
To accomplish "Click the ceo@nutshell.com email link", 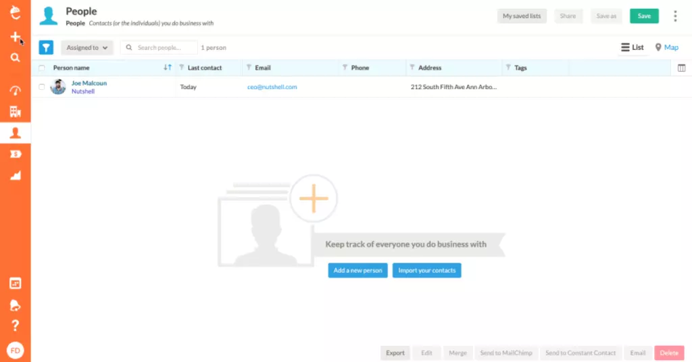I will [x=272, y=87].
